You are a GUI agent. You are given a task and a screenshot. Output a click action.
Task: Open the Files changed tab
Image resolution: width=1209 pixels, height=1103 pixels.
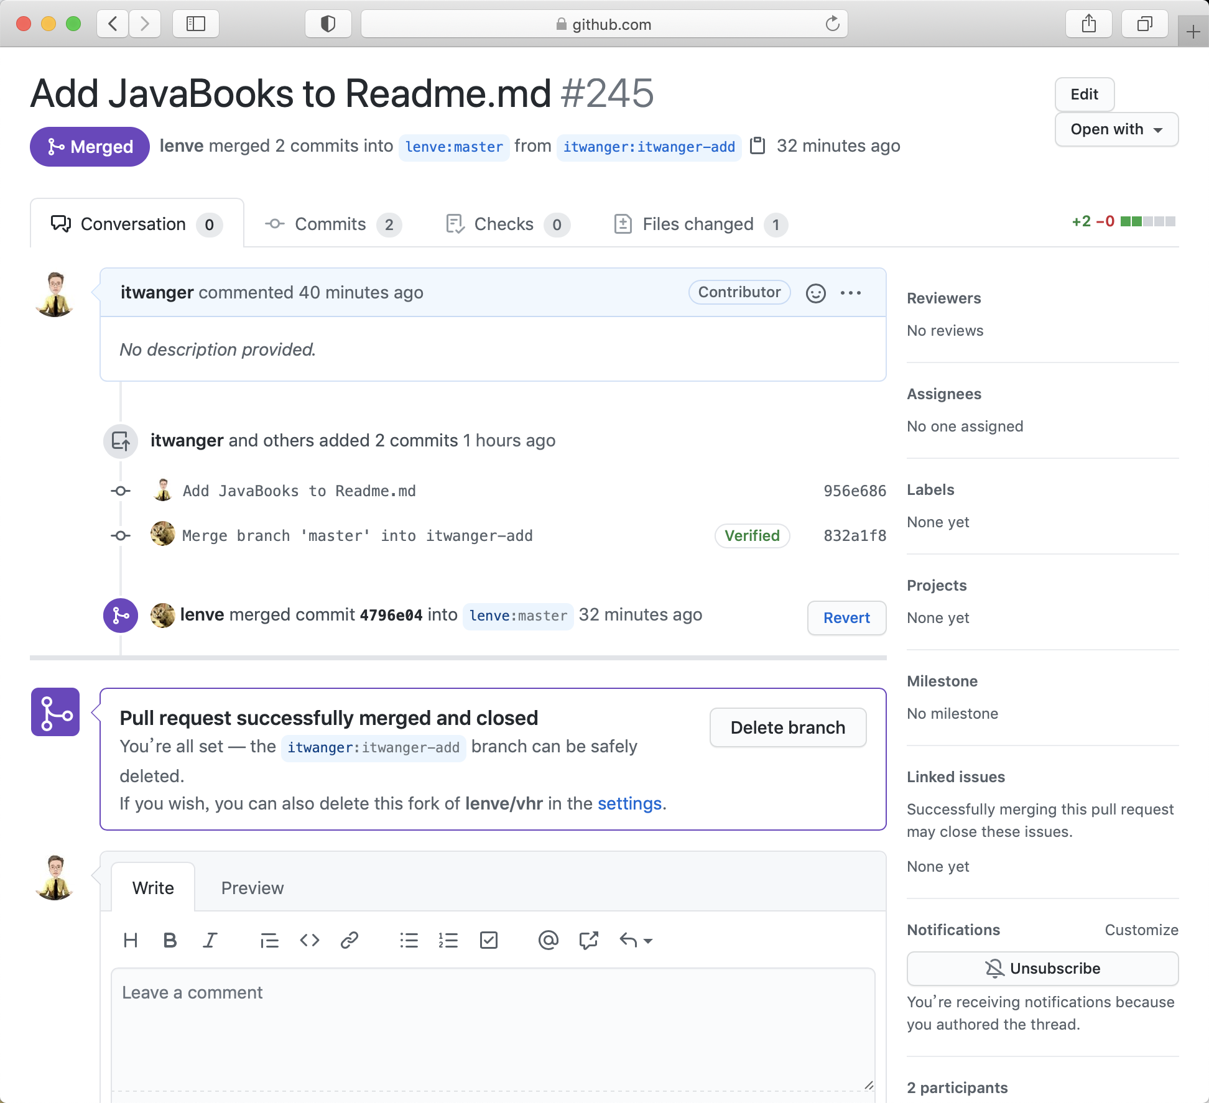(700, 224)
